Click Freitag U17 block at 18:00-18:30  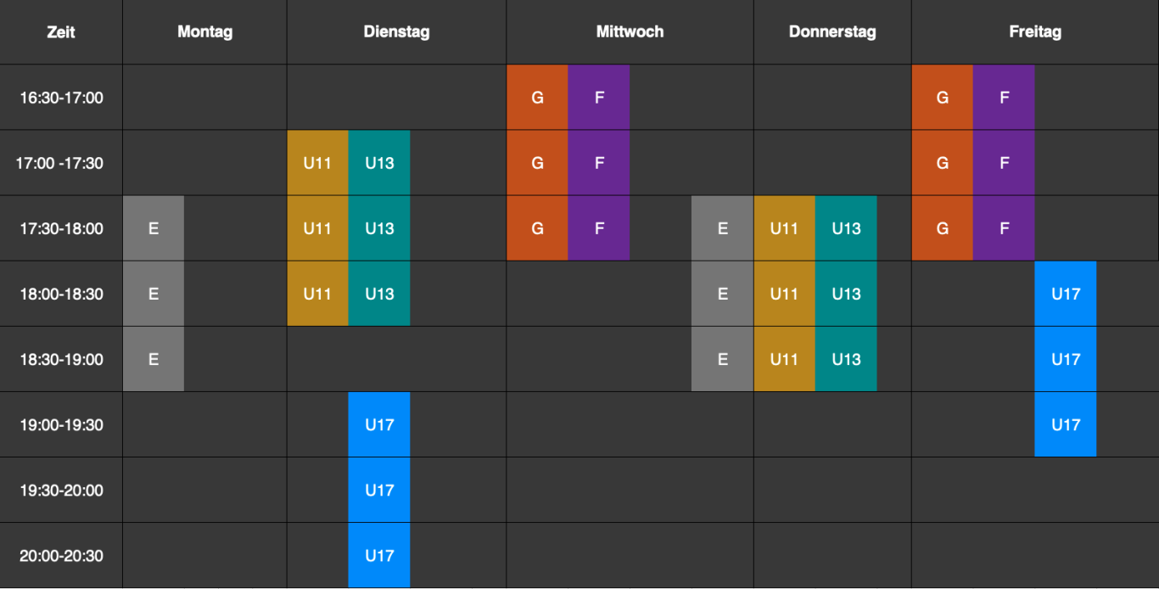tap(1066, 294)
